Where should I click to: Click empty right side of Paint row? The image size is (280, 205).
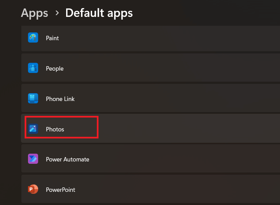click(x=202, y=38)
